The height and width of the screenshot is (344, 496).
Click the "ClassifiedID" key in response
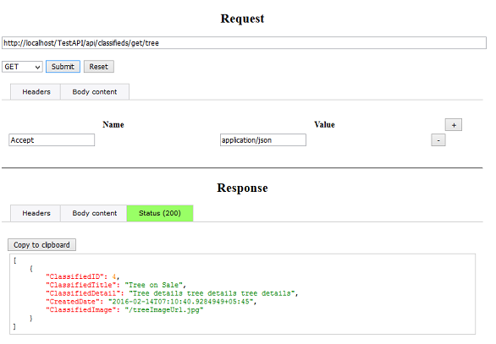point(74,276)
